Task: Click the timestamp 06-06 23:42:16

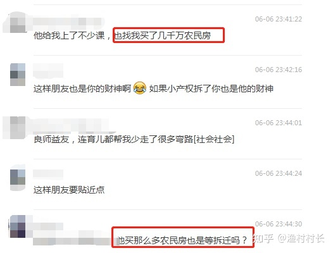Action: [279, 70]
